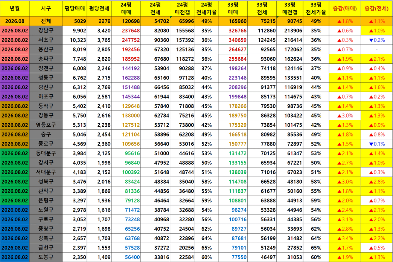Click the 동작구 district cell
Viewport: 393px width, 262px height.
click(x=46, y=106)
